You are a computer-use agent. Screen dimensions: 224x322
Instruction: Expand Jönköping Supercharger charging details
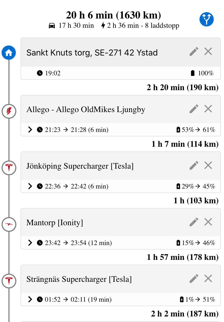click(x=30, y=186)
